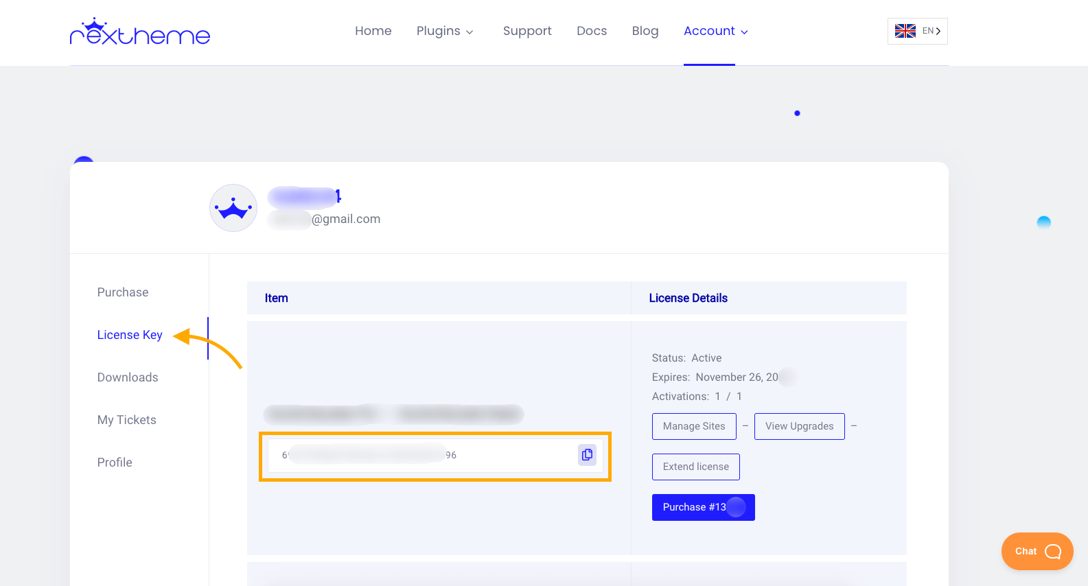
Task: Click the crown profile avatar
Action: (233, 208)
